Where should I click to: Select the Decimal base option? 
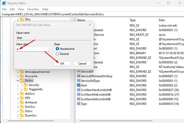pyautogui.click(x=57, y=54)
